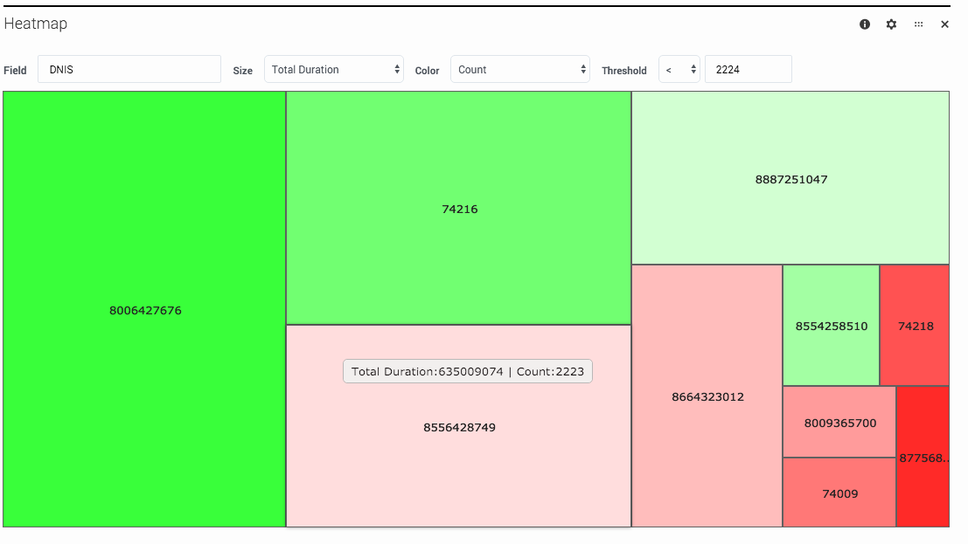The height and width of the screenshot is (544, 968).
Task: Open the Size dropdown showing Total Duration
Action: click(334, 69)
